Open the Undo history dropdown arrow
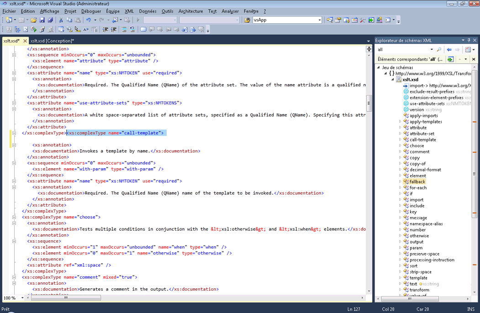 (x=95, y=20)
